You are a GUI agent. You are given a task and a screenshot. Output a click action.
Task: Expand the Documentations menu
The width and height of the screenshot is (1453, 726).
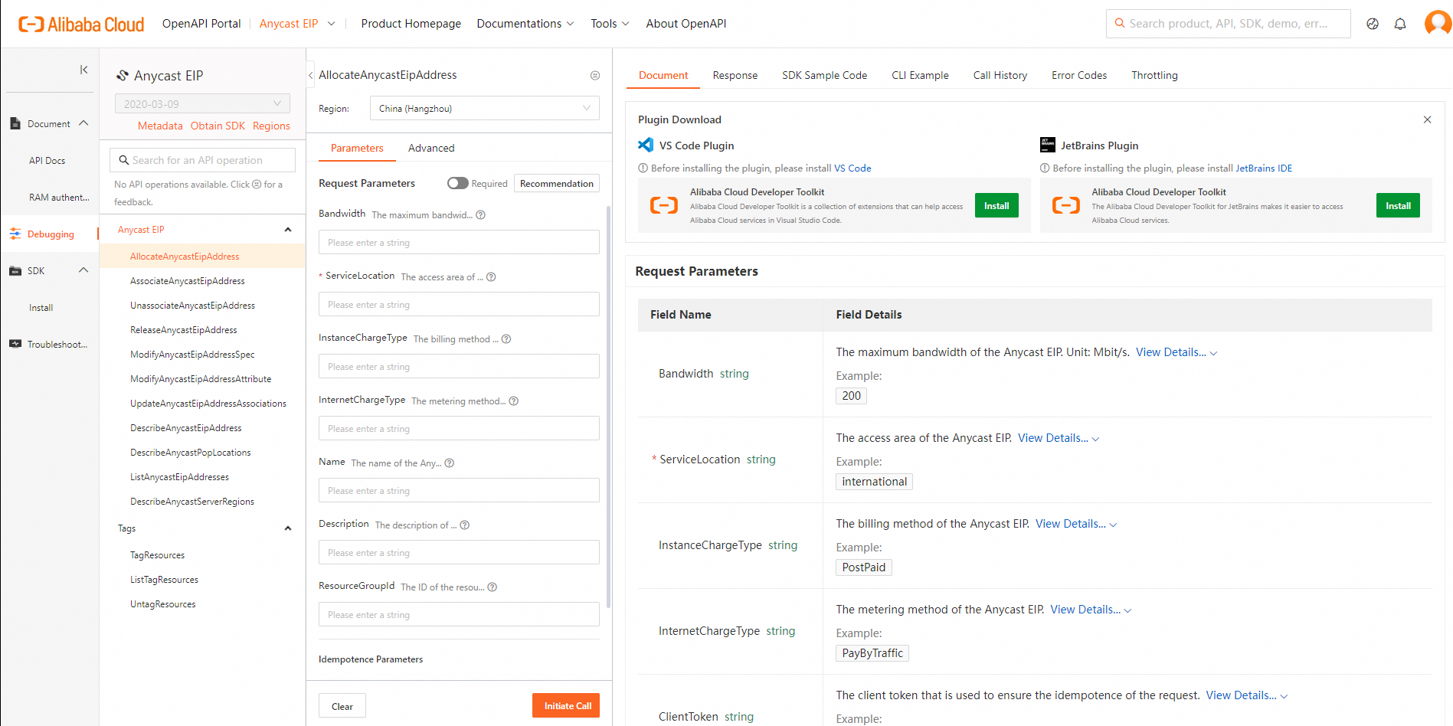(525, 24)
